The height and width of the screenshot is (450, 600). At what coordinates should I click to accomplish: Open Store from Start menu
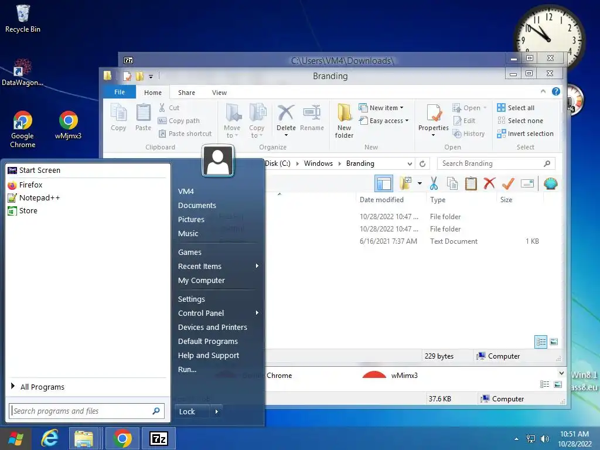coord(88,211)
